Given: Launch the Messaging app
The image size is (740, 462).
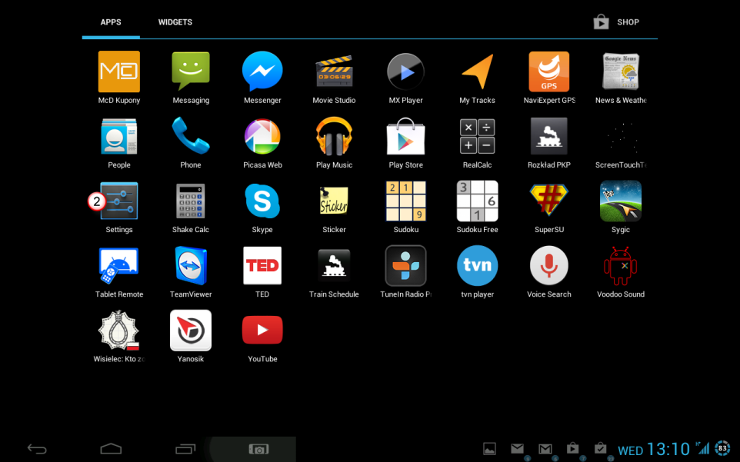Looking at the screenshot, I should coord(191,71).
